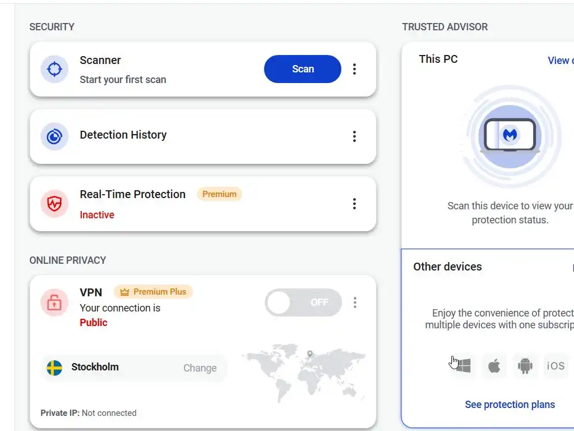Click the Real-Time Protection shield icon
Screen dimensions: 574x431
click(54, 204)
